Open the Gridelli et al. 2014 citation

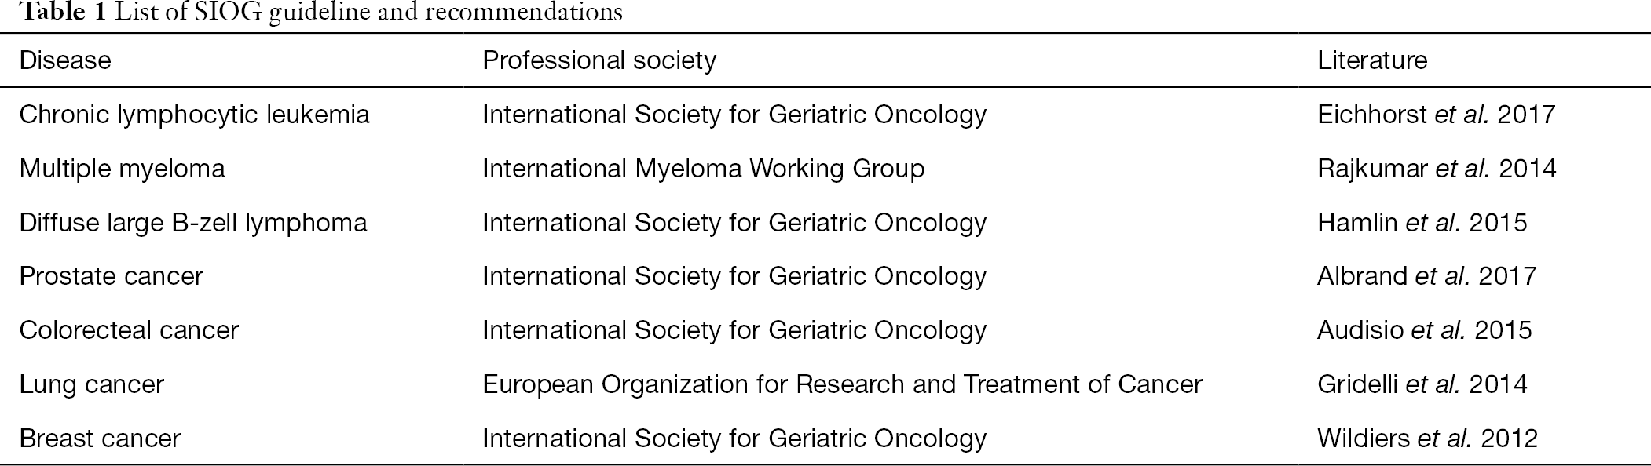tap(1422, 384)
